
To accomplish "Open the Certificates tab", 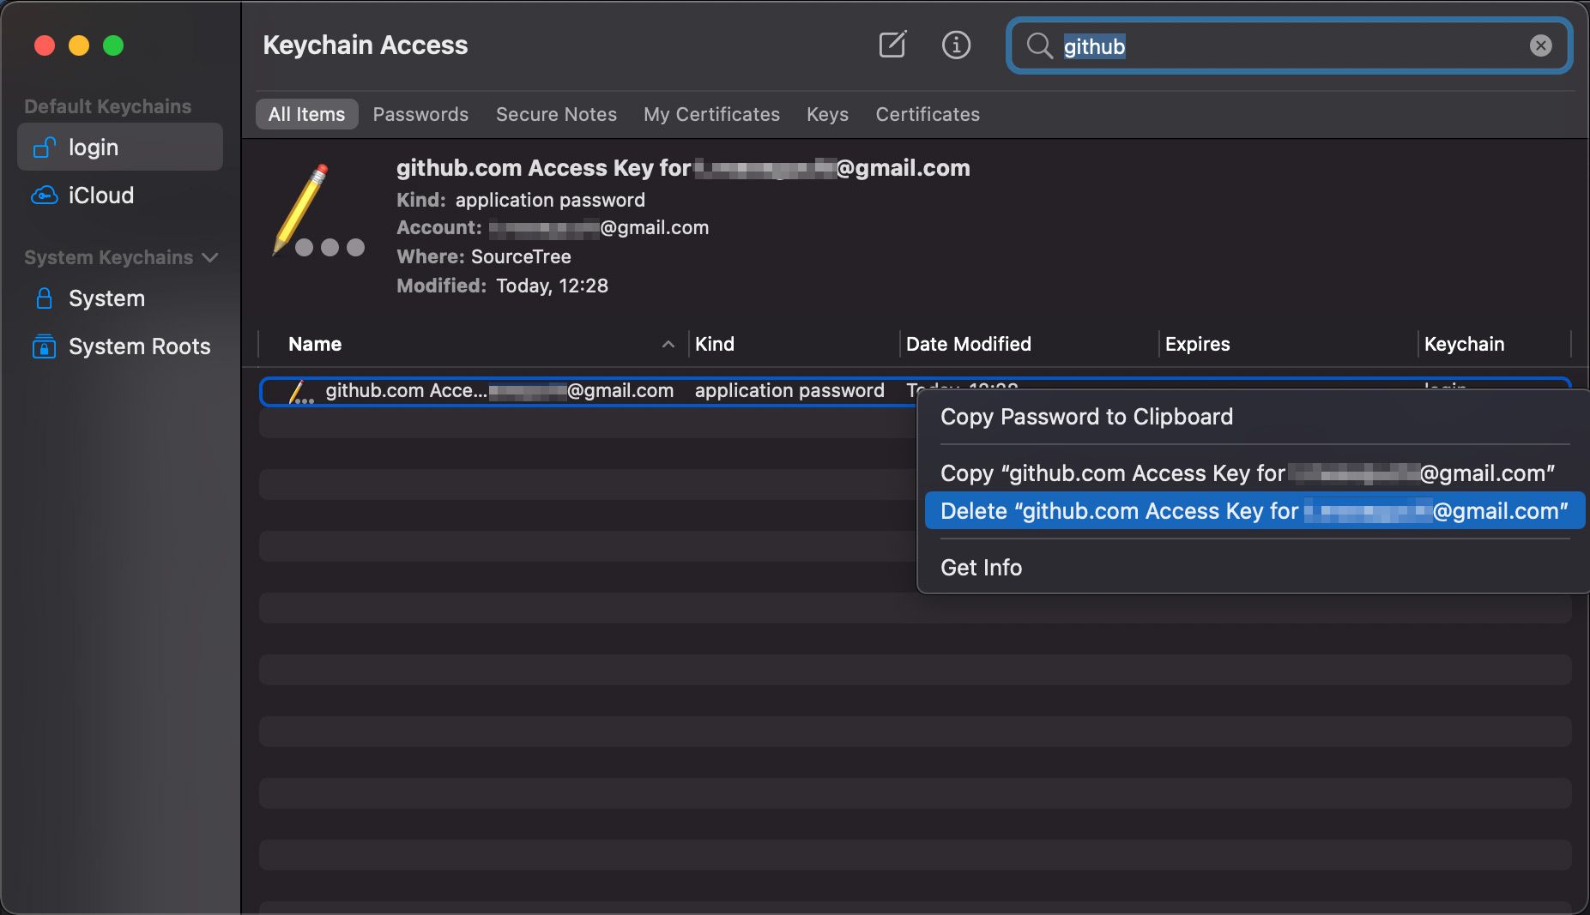I will [928, 114].
